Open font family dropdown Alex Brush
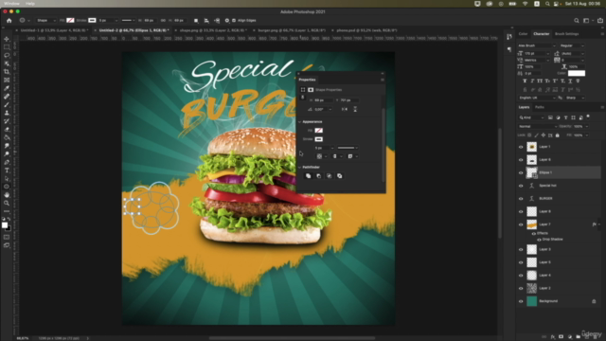The image size is (606, 341). click(537, 45)
